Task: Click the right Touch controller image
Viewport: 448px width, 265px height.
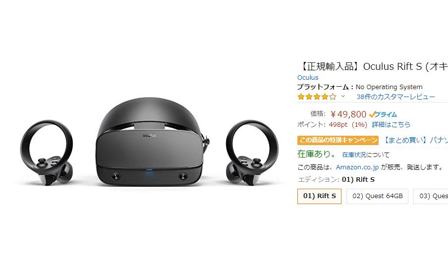Action: coord(252,153)
